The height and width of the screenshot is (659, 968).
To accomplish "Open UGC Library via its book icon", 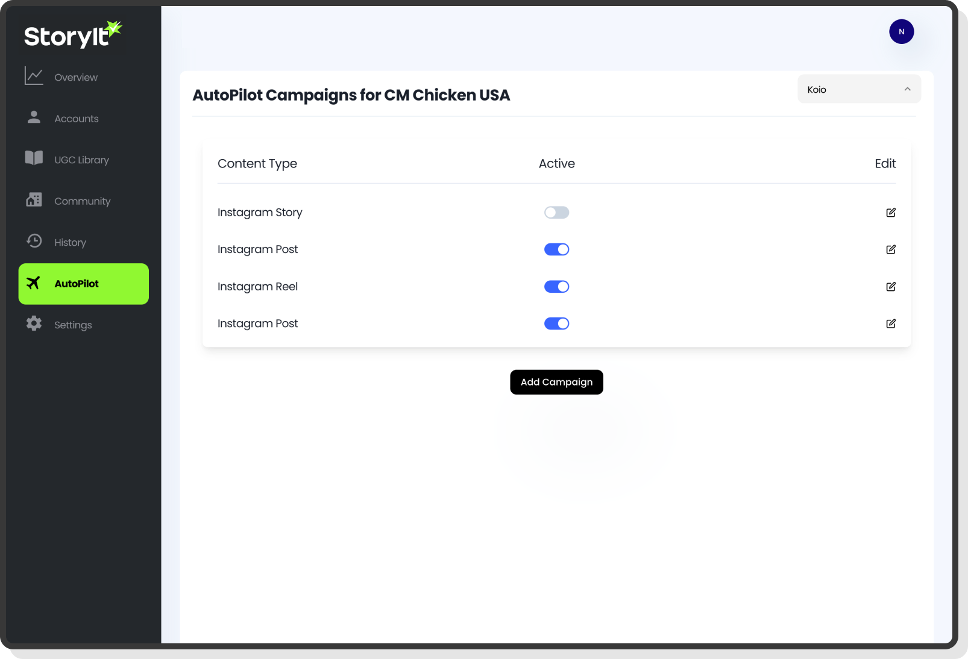I will (x=34, y=158).
